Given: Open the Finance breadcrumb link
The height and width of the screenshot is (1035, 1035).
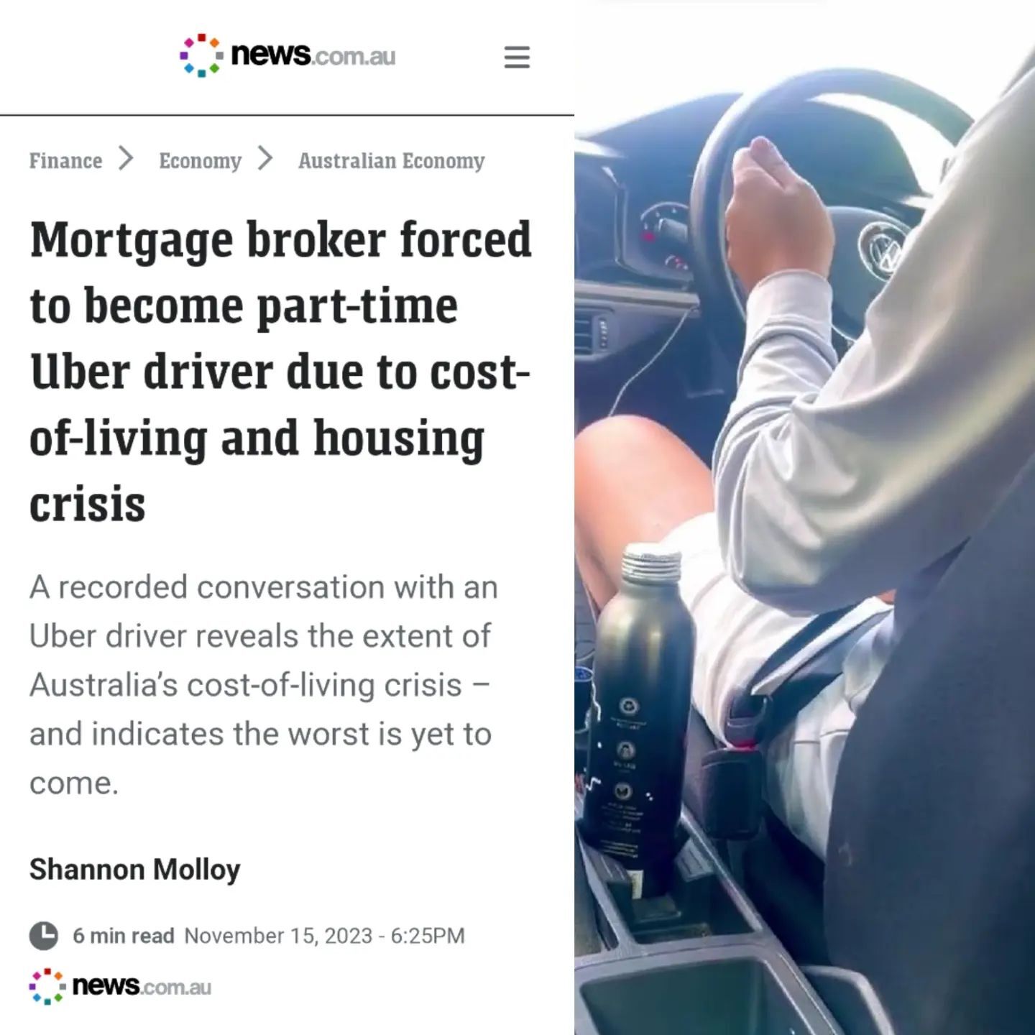Looking at the screenshot, I should (65, 160).
